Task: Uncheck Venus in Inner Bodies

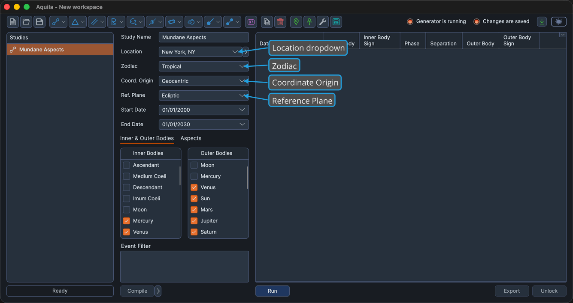Action: pyautogui.click(x=127, y=232)
